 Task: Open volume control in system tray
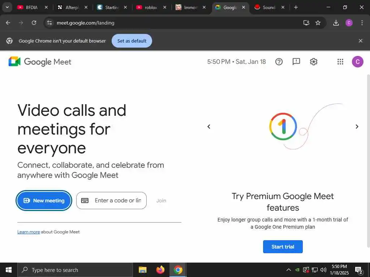pos(323,270)
